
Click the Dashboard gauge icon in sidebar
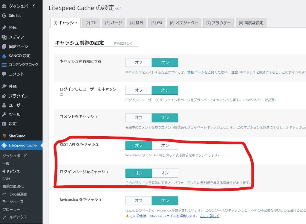4,6
